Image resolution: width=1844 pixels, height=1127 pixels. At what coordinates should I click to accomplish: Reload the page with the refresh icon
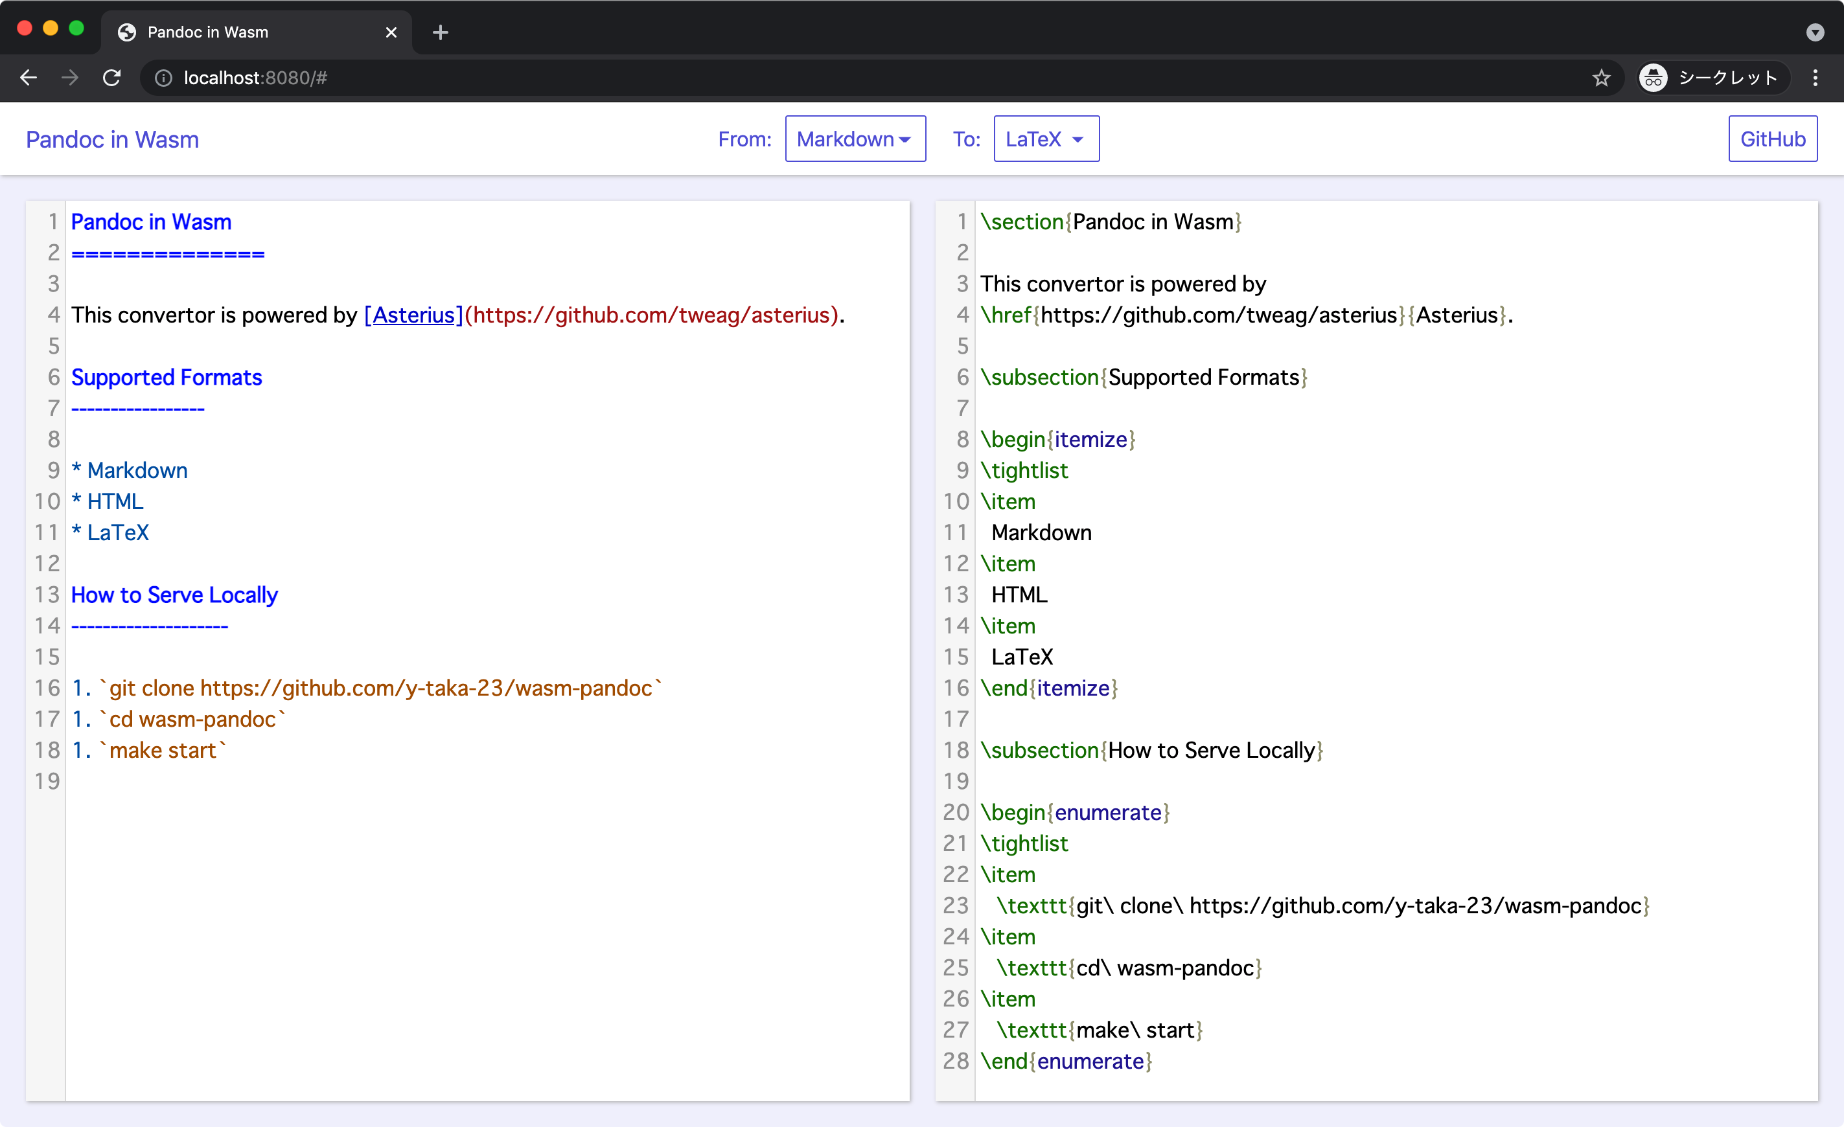(111, 78)
